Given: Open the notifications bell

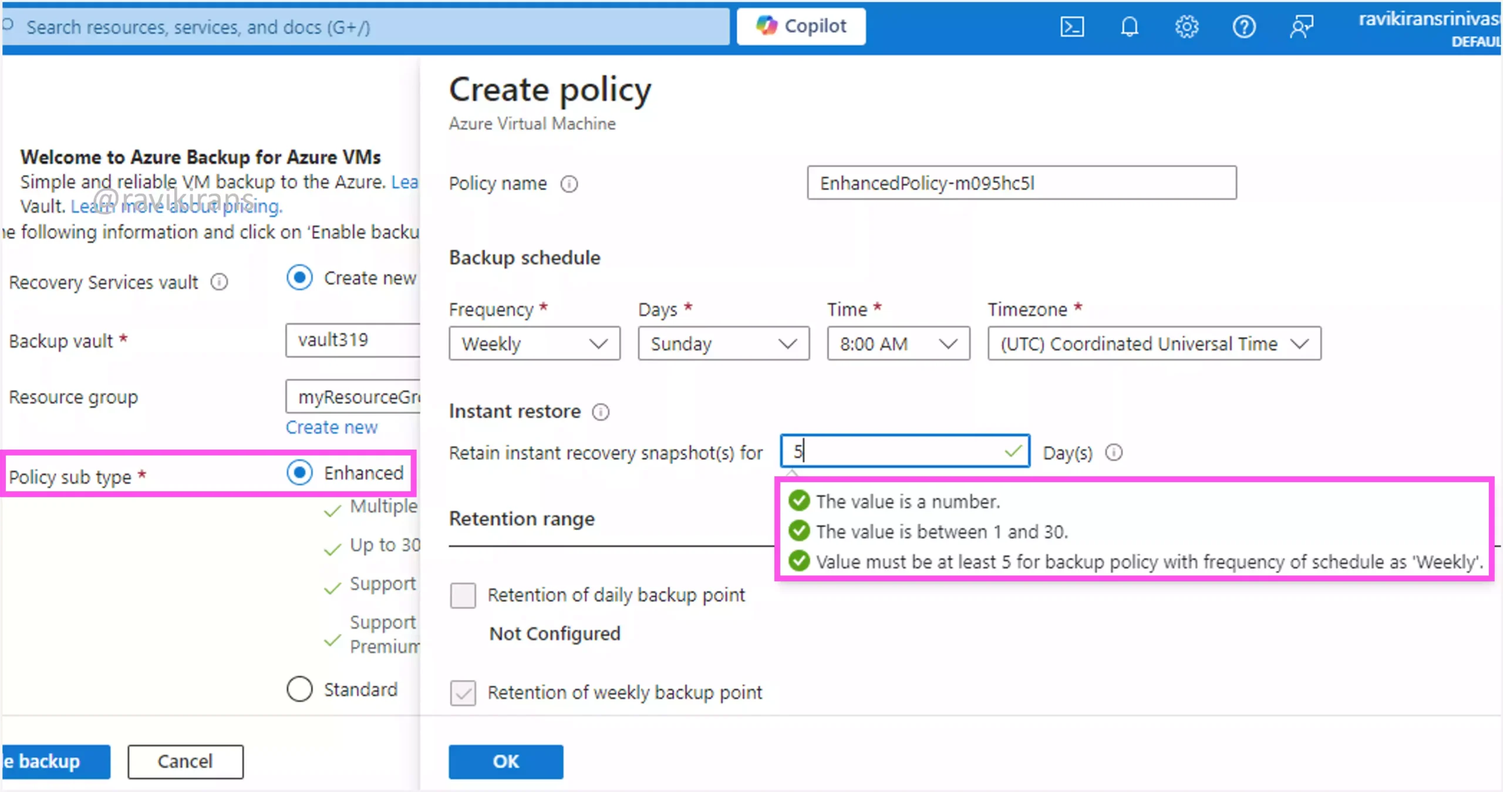Looking at the screenshot, I should (1129, 26).
